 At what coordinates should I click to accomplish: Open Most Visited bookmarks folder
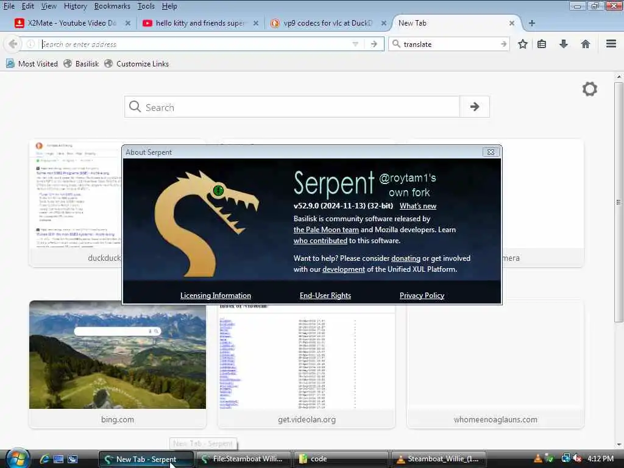[32, 63]
